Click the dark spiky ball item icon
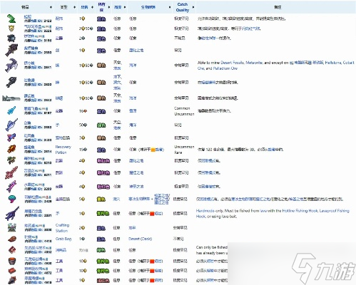The width and height of the screenshot is (356, 285). click(11, 38)
